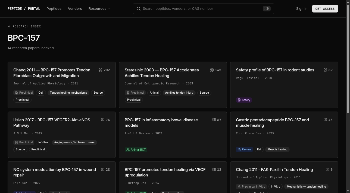Viewport: 350px width, 193px height.
Task: Click '14 research papers indexed' text
Action: 31,48
